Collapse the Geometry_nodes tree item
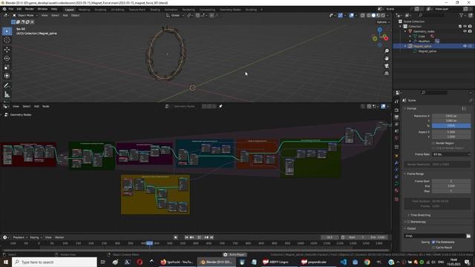The height and width of the screenshot is (267, 475). click(405, 31)
